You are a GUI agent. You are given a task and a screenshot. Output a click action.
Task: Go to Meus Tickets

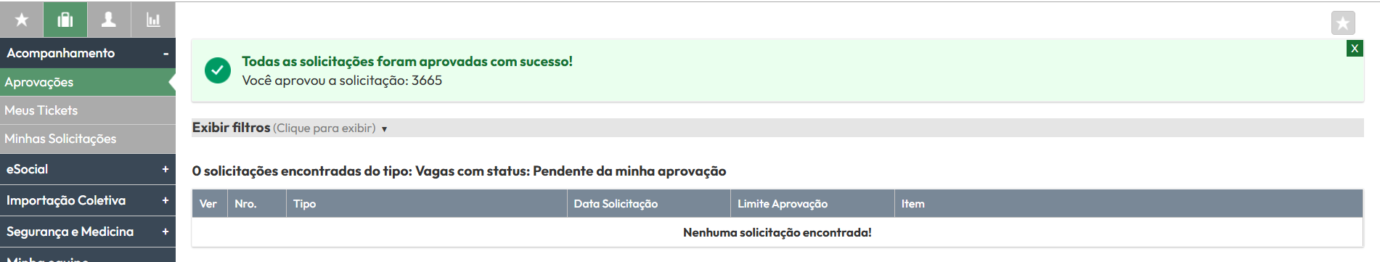coord(88,110)
